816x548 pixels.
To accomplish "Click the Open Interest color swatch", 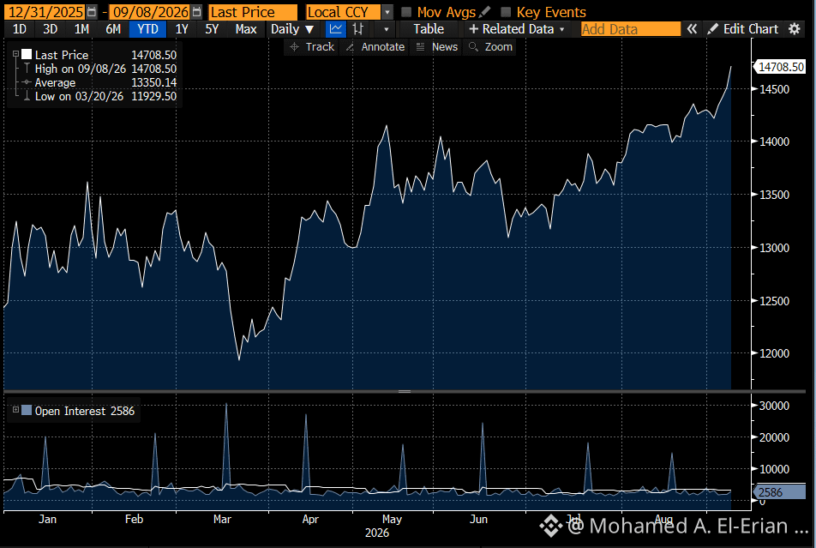I will point(27,411).
